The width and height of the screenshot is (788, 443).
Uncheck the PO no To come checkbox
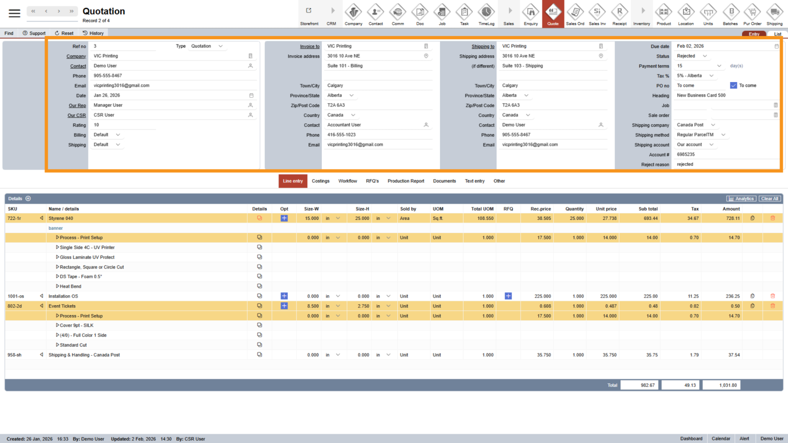pos(734,85)
